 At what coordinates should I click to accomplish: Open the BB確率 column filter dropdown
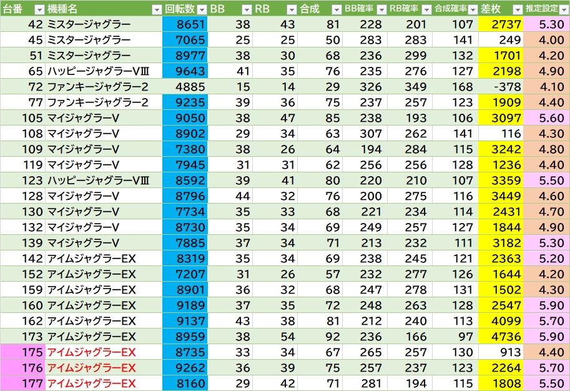[381, 9]
